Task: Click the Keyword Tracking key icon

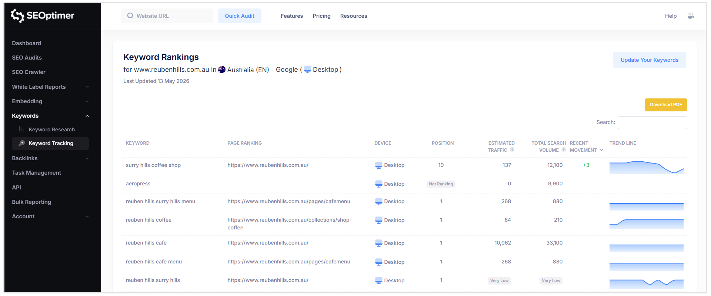Action: pyautogui.click(x=21, y=143)
